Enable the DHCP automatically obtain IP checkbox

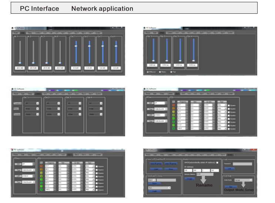point(218,162)
